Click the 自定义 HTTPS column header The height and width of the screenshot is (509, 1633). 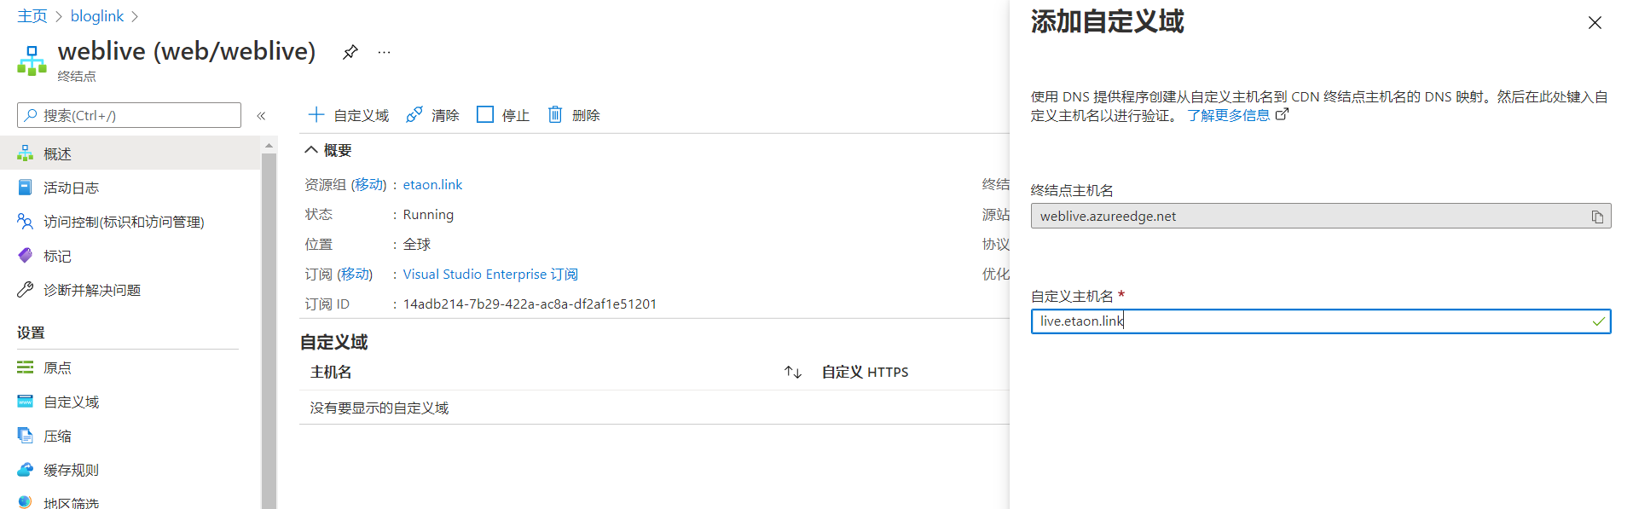865,372
